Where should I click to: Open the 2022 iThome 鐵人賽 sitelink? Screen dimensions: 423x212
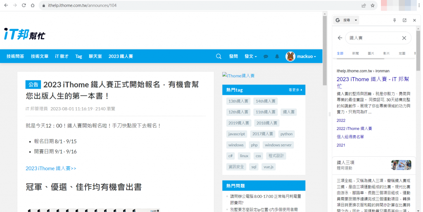coord(354,129)
